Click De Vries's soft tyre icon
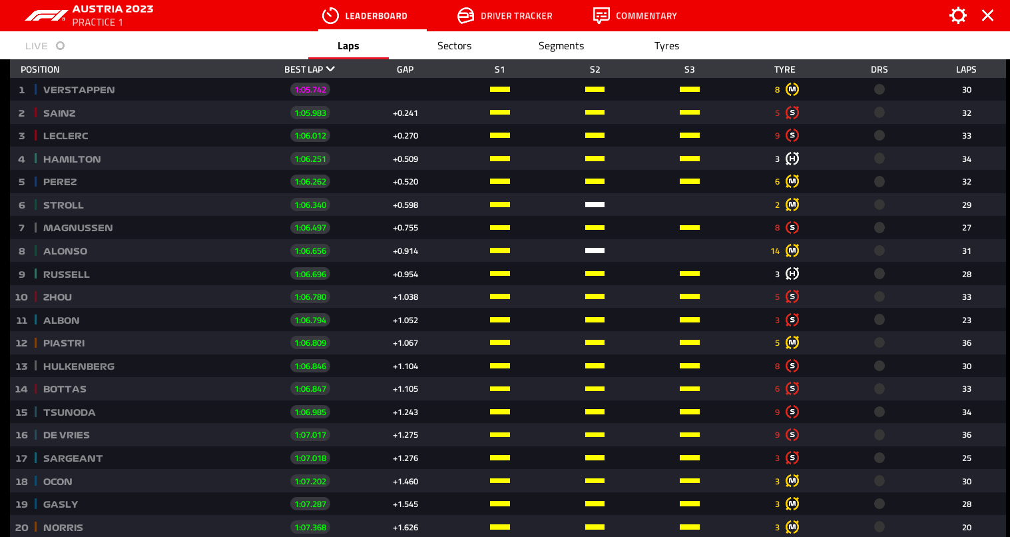The image size is (1010, 537). pyautogui.click(x=792, y=434)
